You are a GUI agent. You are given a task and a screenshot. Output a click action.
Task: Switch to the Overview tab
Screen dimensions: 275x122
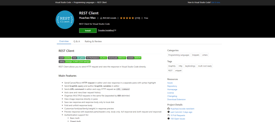click(x=64, y=41)
